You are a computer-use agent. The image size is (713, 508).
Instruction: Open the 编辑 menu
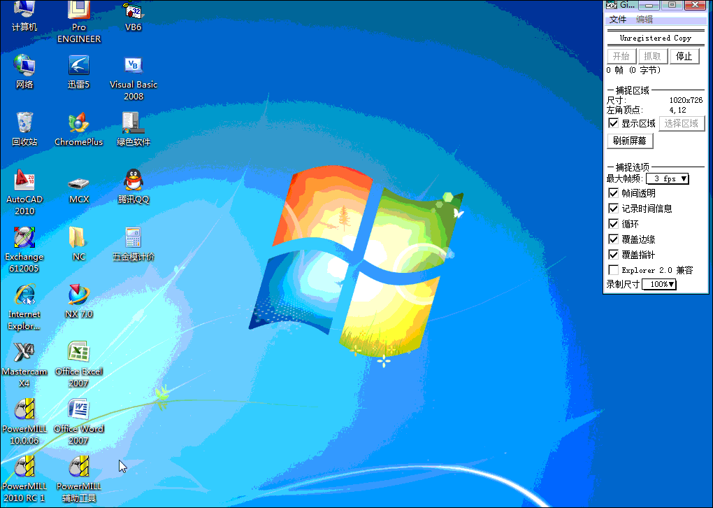coord(644,19)
